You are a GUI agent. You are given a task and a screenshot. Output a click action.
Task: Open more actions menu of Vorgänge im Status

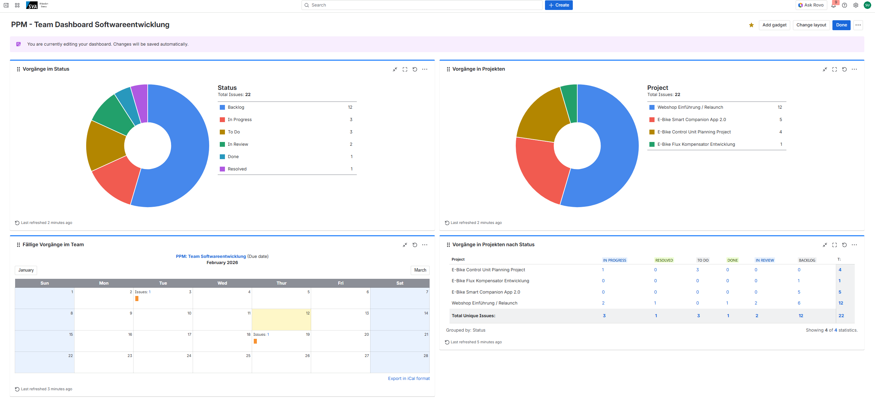[x=425, y=69]
